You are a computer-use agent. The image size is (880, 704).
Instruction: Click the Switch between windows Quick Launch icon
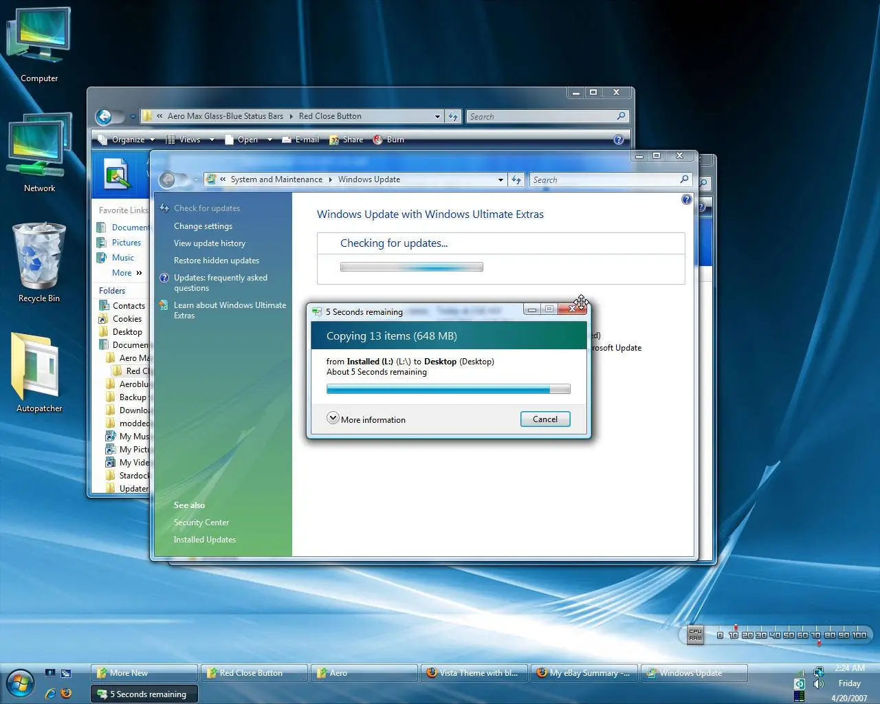66,673
